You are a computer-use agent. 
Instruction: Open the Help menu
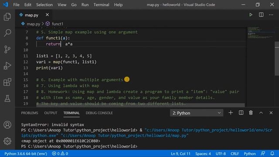click(118, 5)
